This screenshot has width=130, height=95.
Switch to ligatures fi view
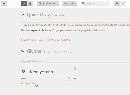coord(30,3)
